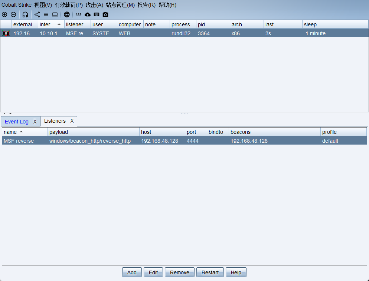Screen dimensions: 369x281
Task: Sort sessions by user column
Action: click(x=104, y=24)
